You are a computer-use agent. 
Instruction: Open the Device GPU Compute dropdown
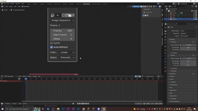point(188,36)
